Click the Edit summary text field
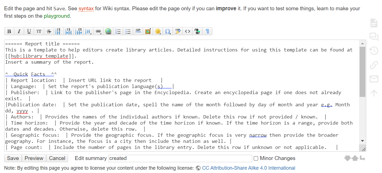The width and height of the screenshot is (382, 173). [x=180, y=158]
